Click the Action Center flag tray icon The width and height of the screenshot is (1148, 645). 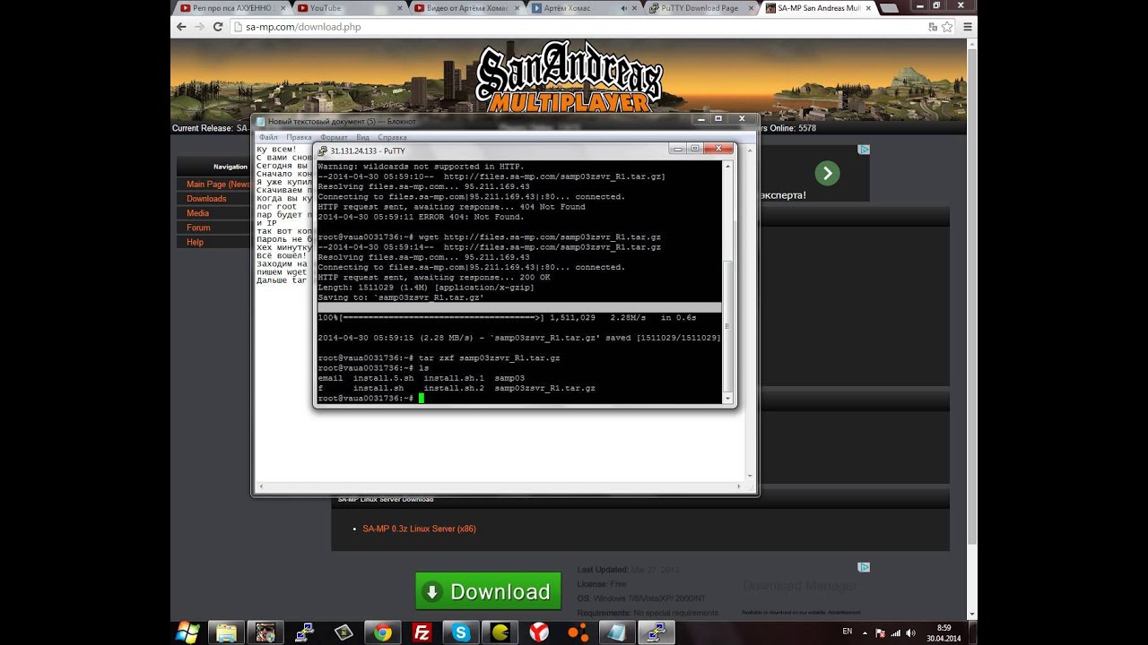[x=880, y=632]
